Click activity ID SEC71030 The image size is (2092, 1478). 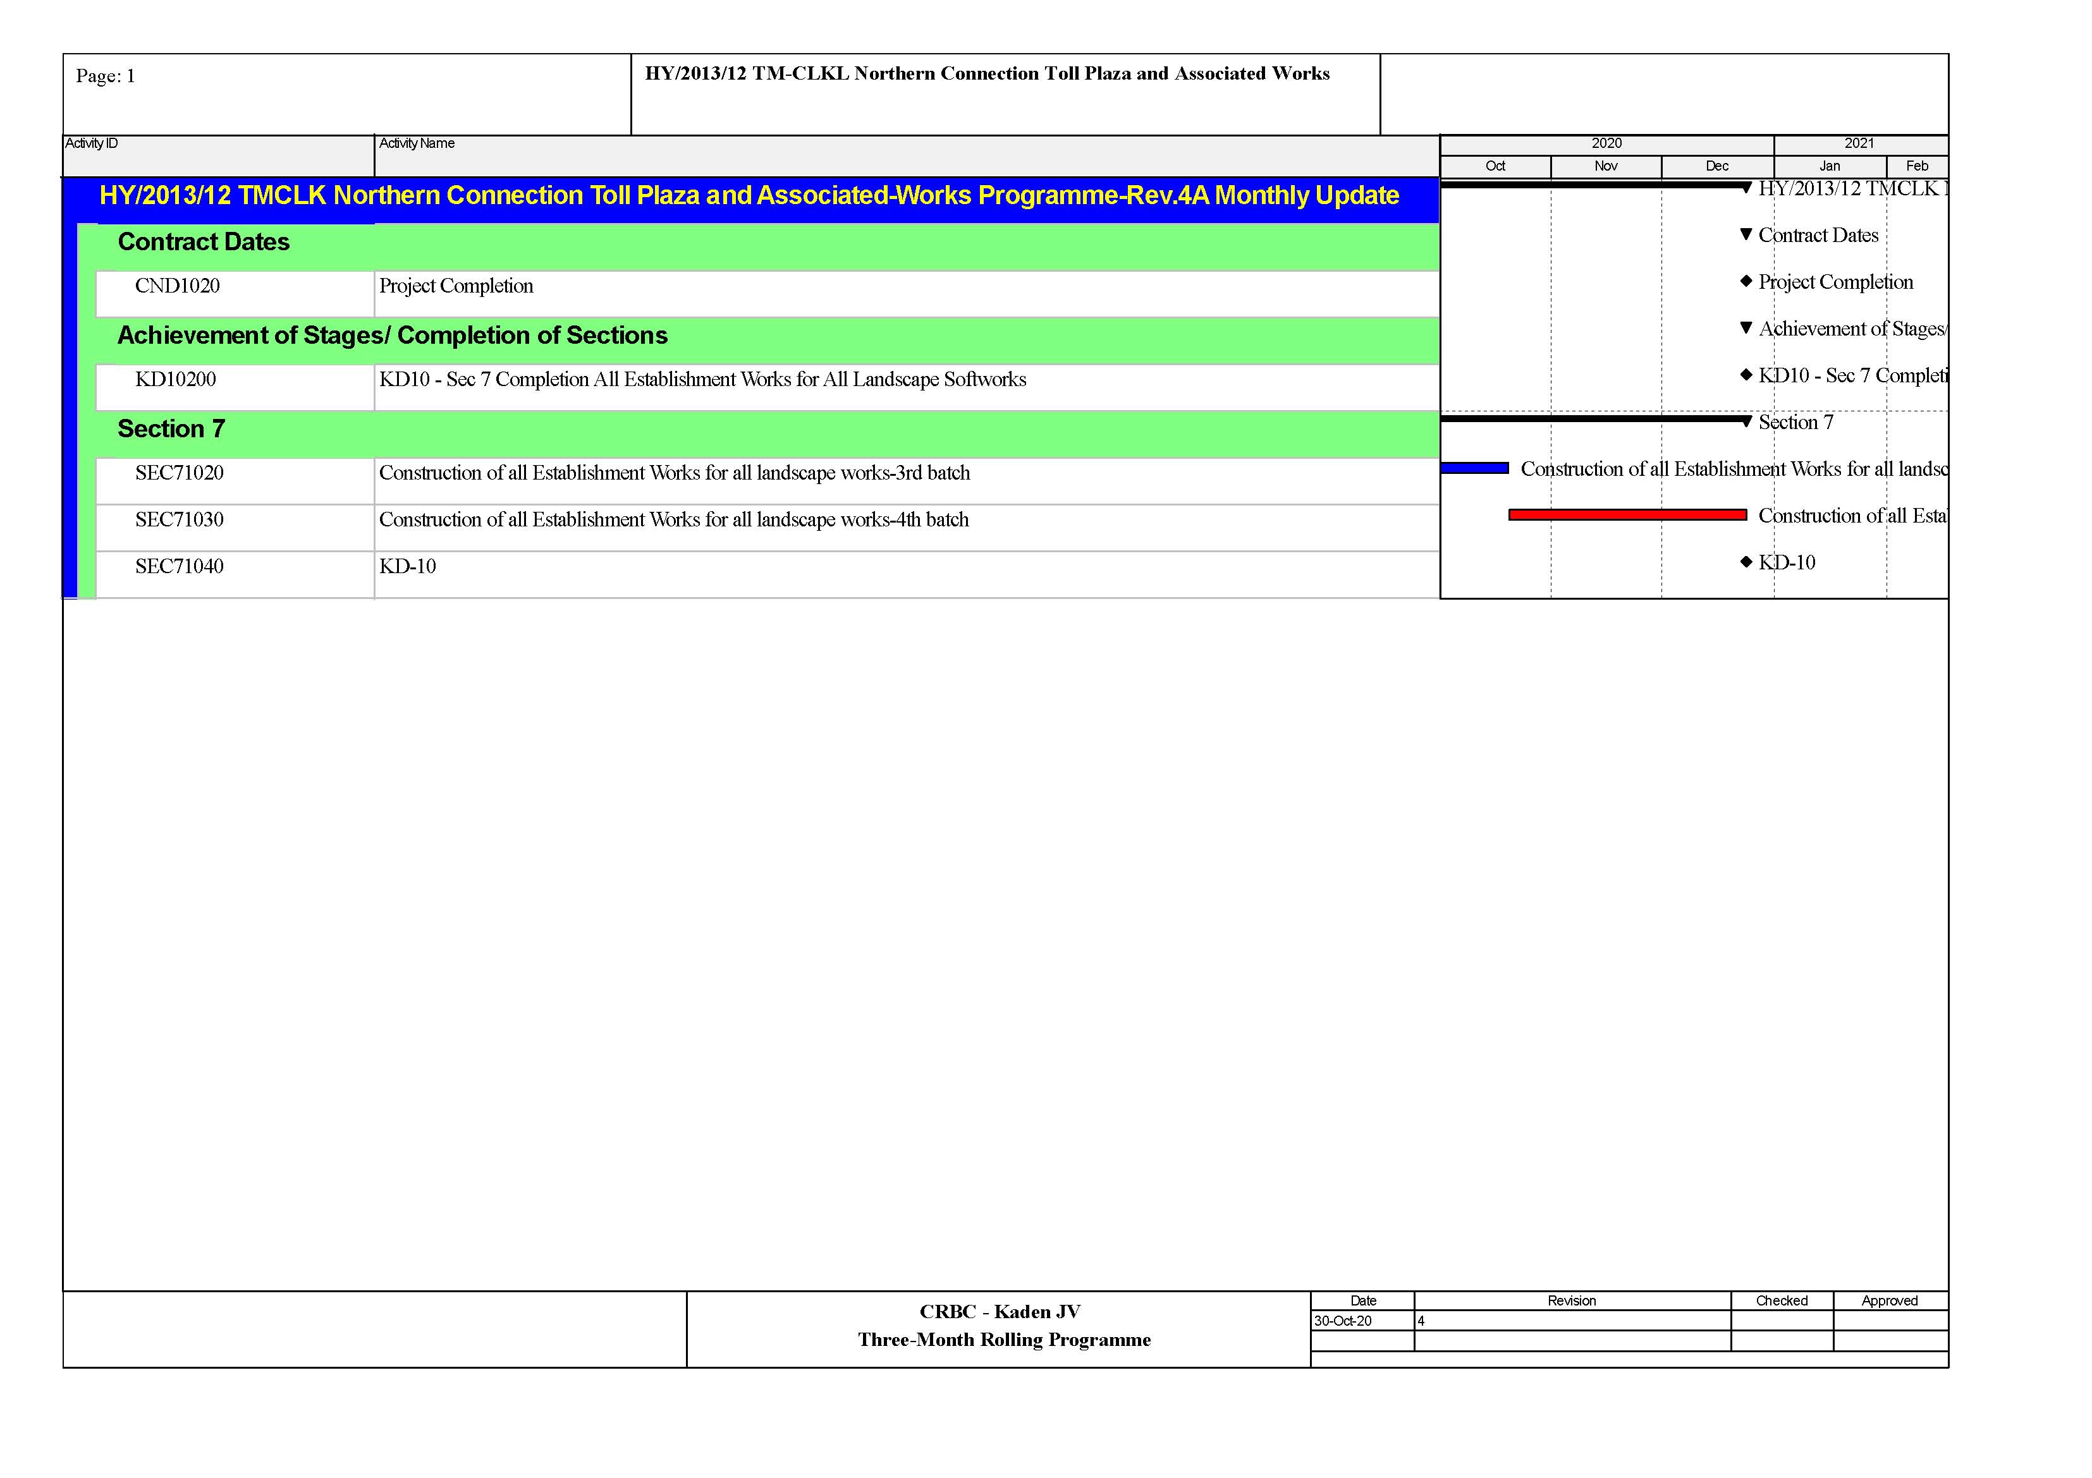click(180, 519)
